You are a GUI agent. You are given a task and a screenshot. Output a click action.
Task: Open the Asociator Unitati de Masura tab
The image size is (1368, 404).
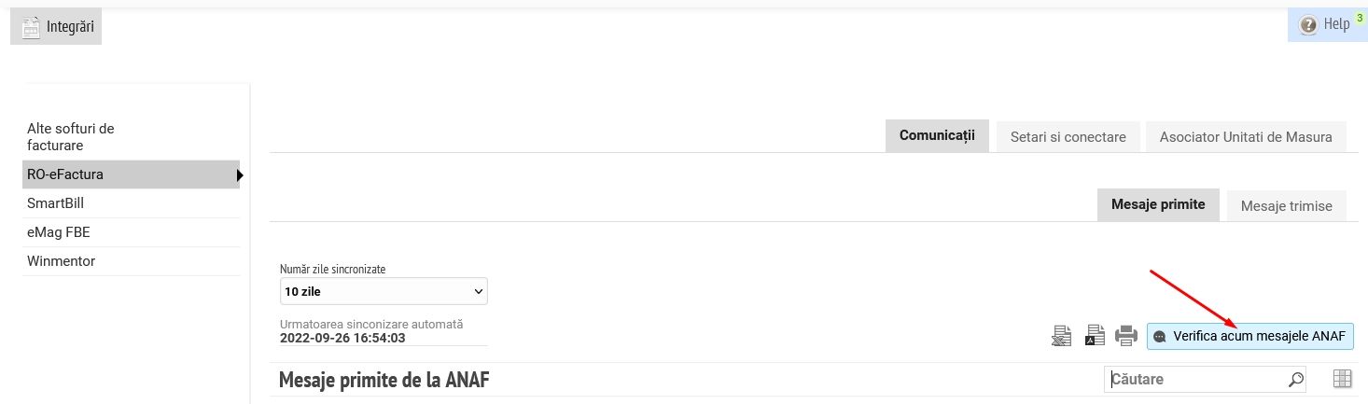[x=1246, y=136]
